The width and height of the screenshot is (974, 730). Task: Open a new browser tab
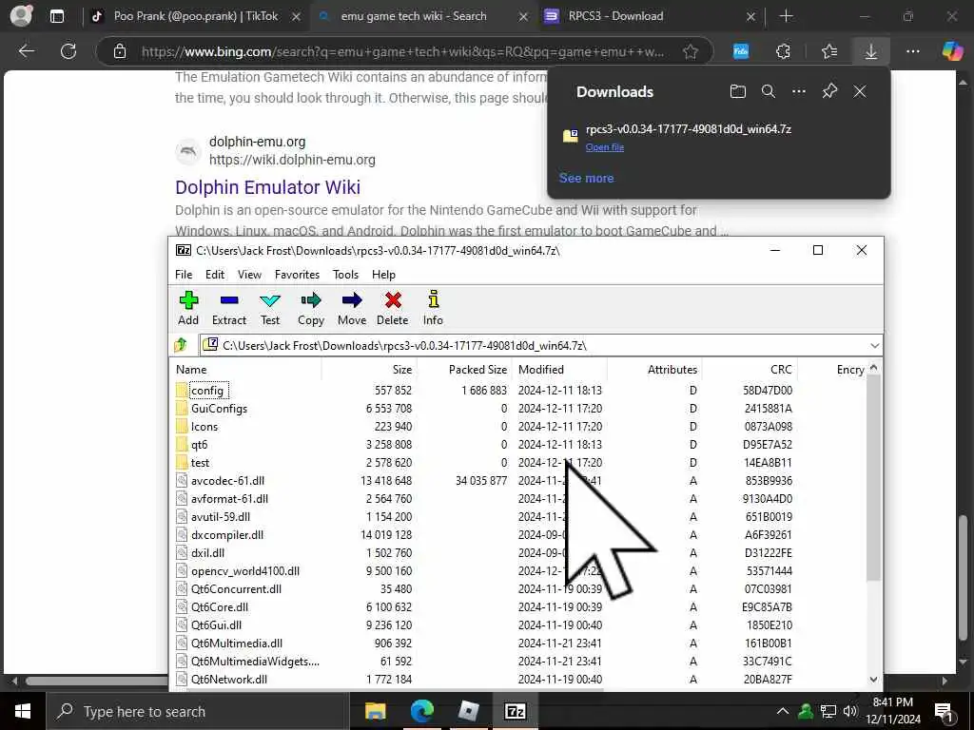click(786, 16)
